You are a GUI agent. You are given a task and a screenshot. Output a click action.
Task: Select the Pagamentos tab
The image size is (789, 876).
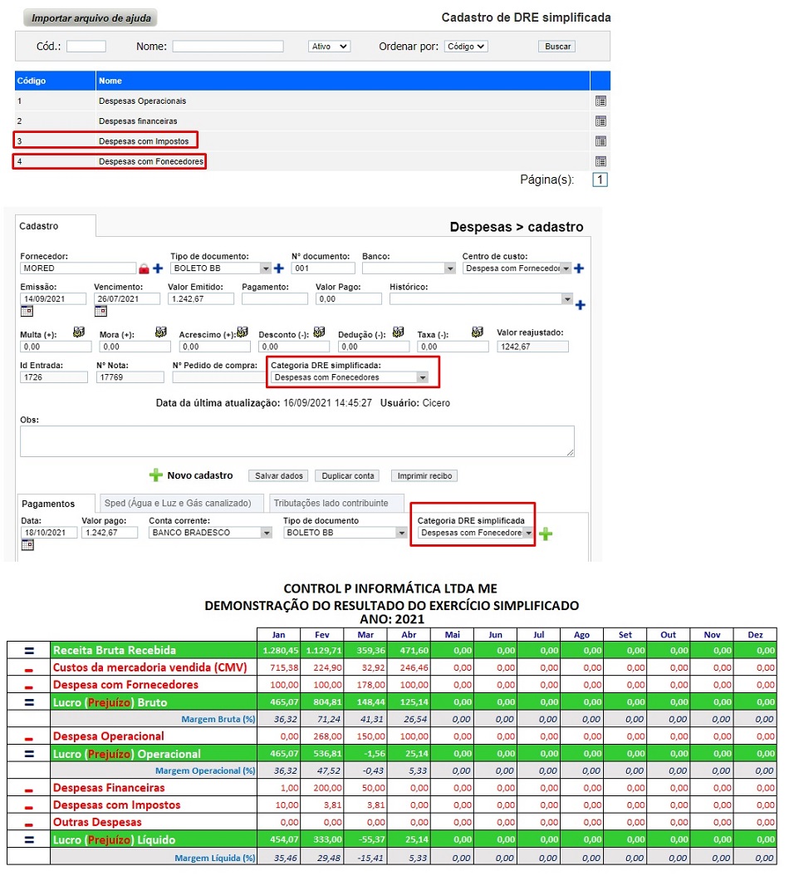click(x=56, y=504)
